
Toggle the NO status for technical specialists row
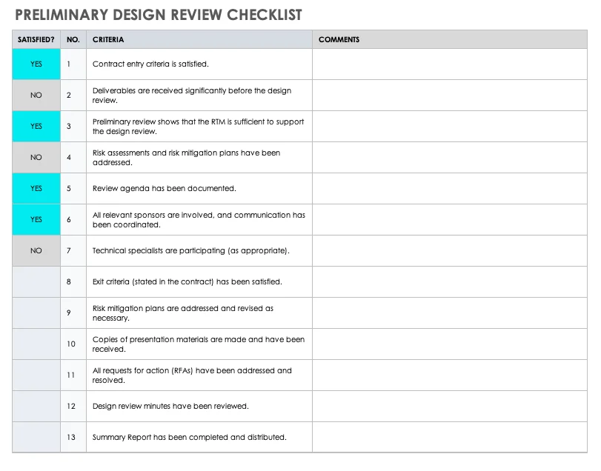36,250
